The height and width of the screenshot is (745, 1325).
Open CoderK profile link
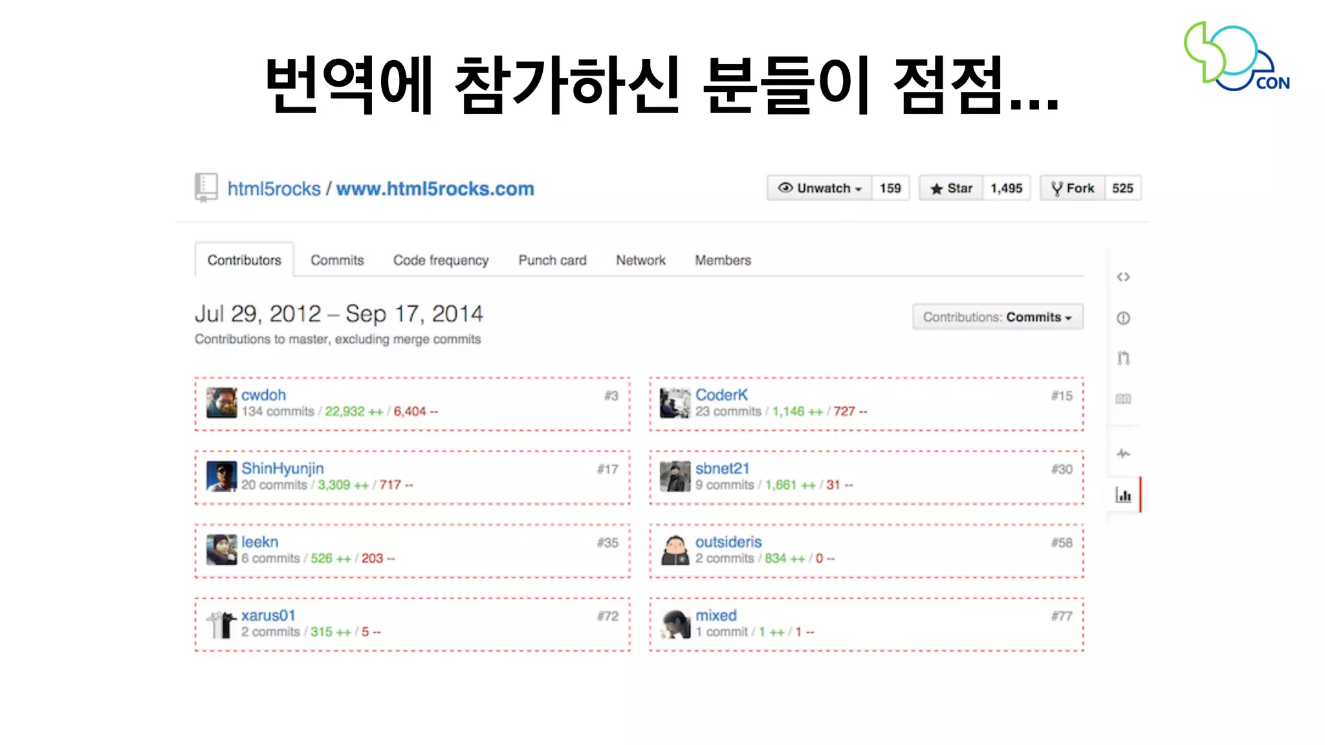point(721,395)
